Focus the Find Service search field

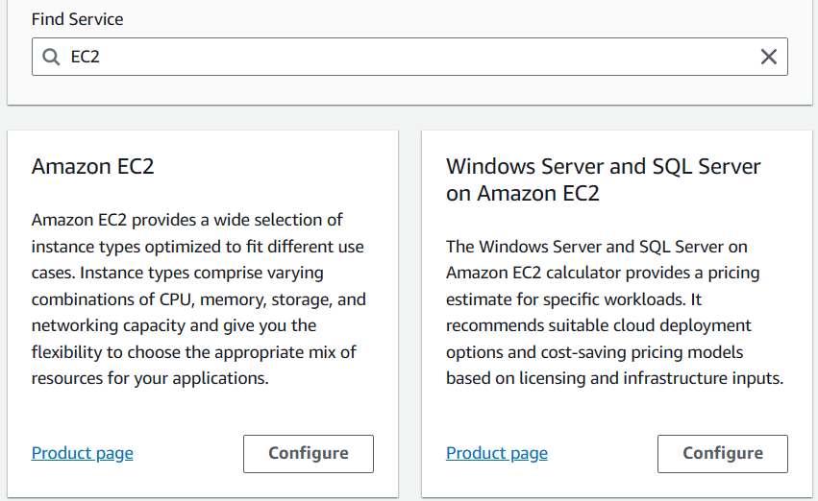tap(409, 57)
